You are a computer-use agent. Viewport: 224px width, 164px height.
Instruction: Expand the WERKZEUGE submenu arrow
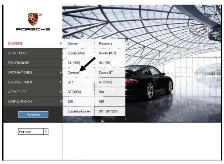tap(61, 92)
